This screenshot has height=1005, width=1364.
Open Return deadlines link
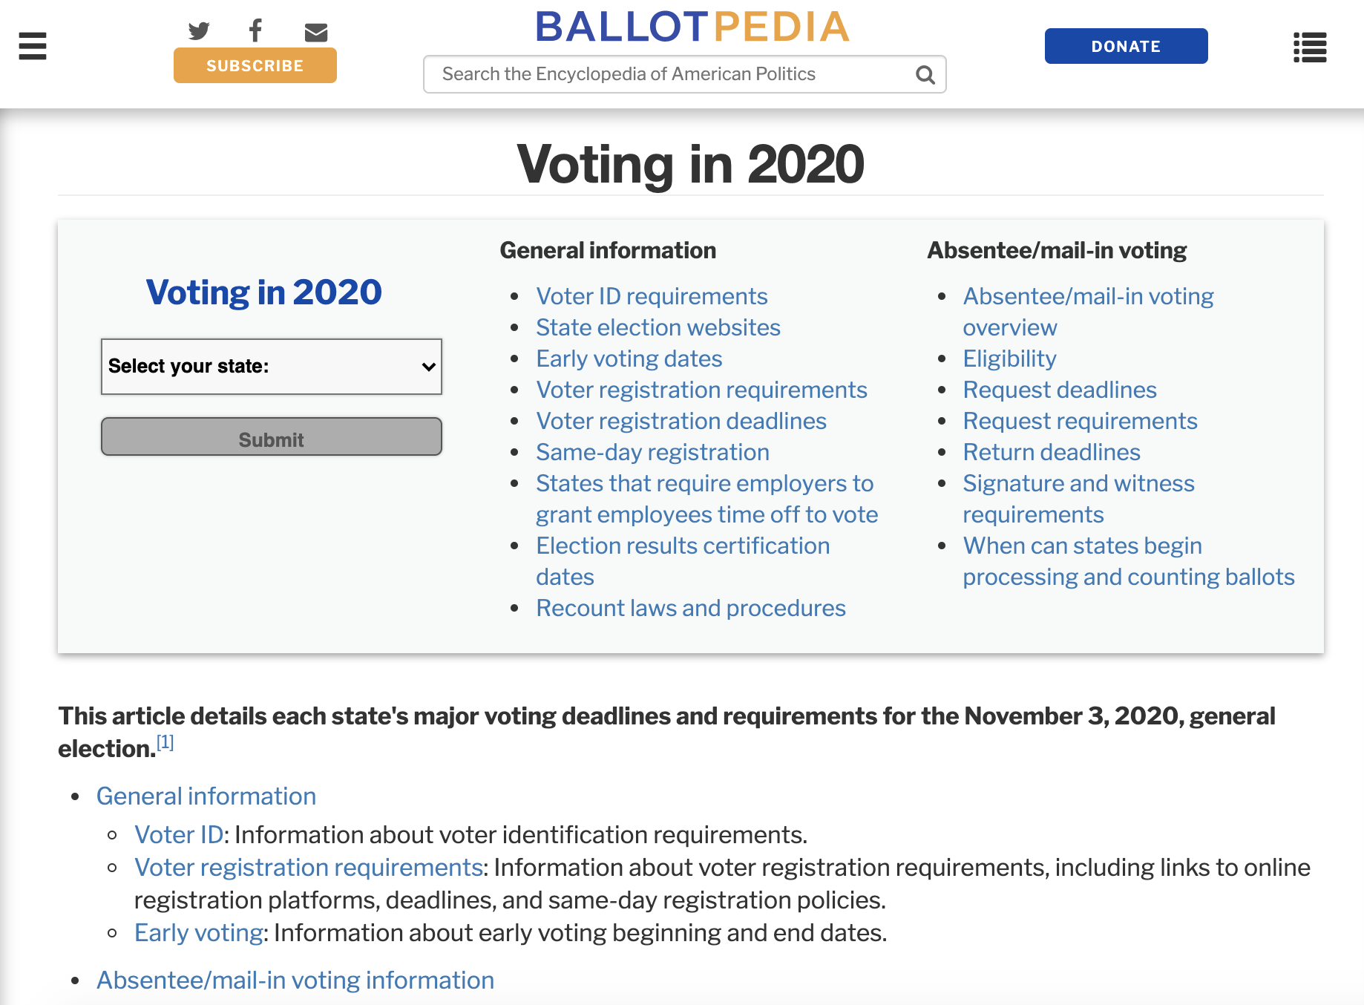tap(1051, 452)
